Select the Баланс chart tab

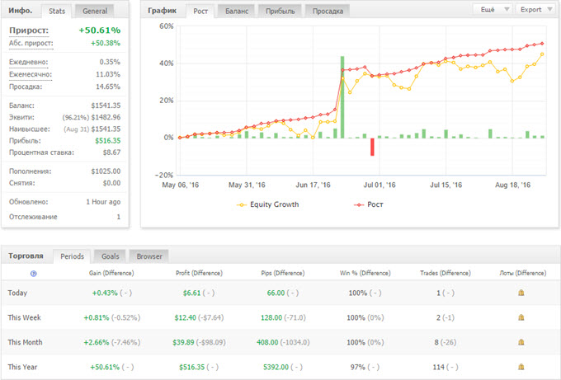(x=237, y=11)
